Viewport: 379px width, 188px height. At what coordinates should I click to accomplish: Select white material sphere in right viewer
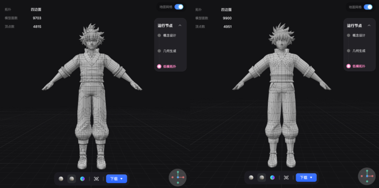(251, 177)
